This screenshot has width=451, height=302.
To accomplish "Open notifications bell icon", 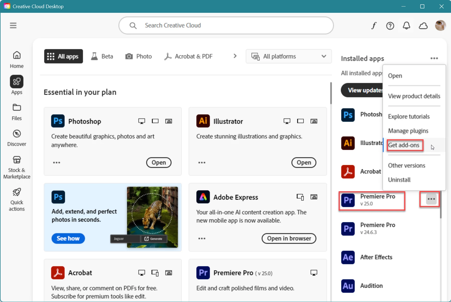I will 406,26.
